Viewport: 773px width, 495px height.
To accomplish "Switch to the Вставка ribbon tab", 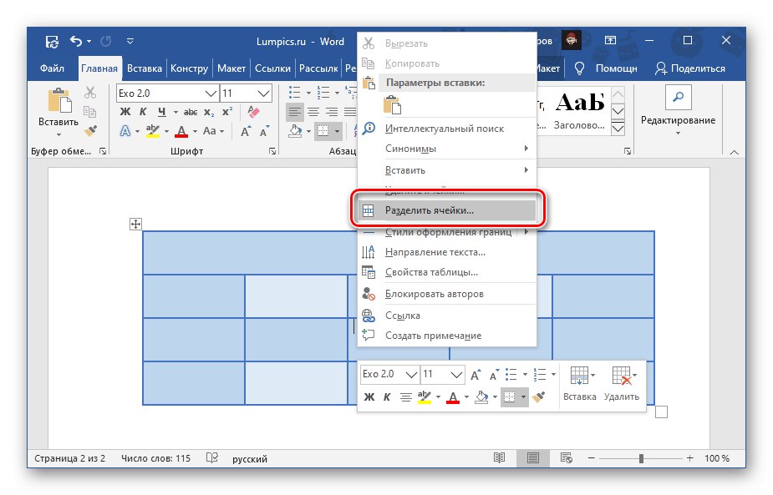I will [145, 68].
